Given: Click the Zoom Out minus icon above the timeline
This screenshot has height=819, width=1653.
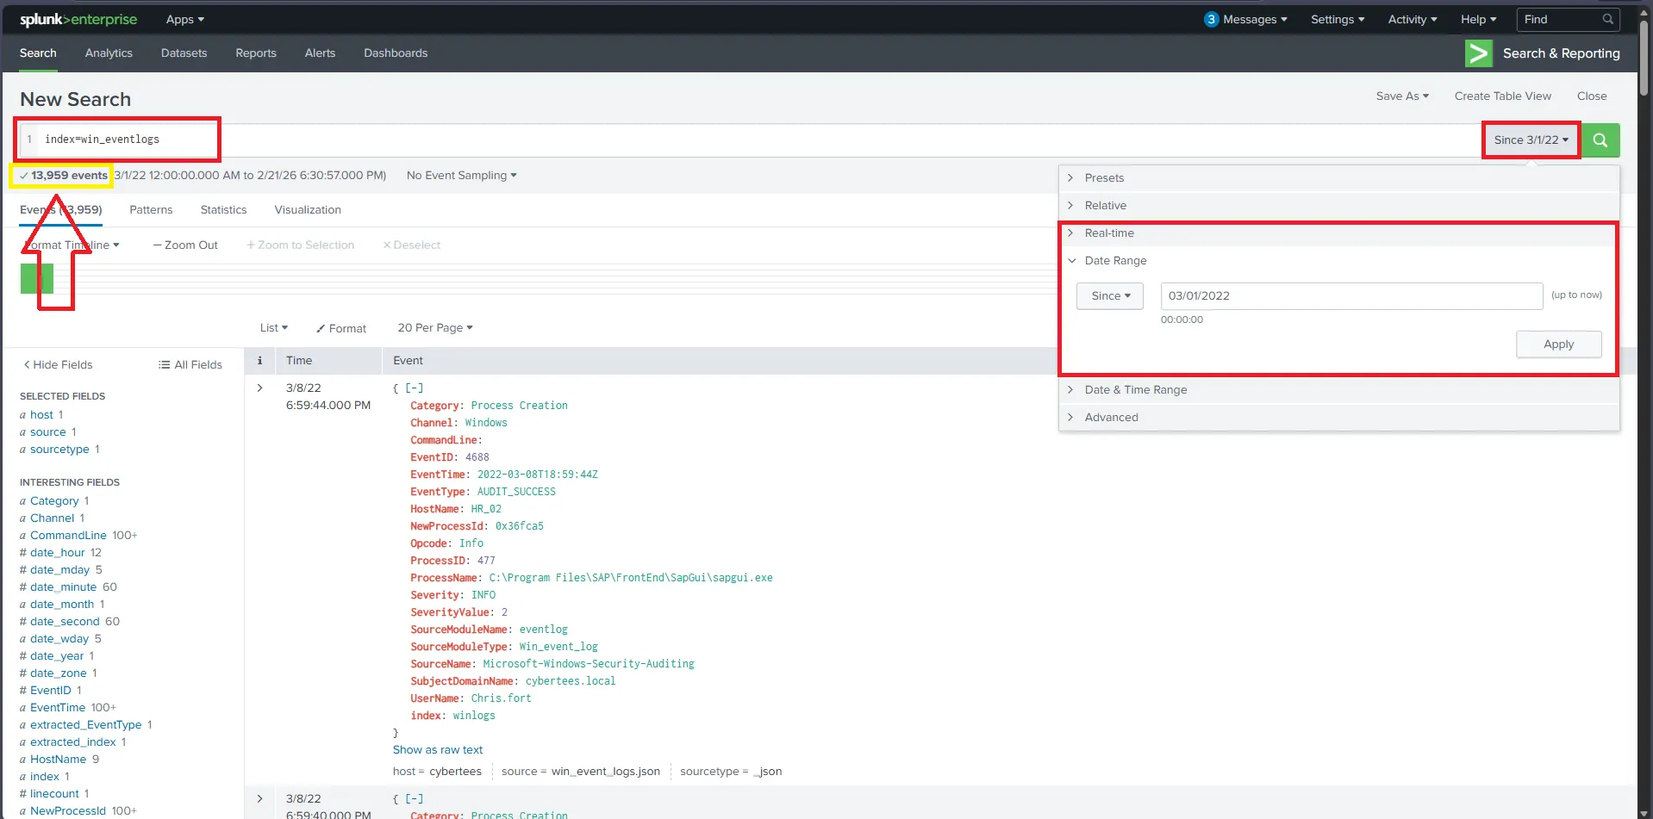Looking at the screenshot, I should [158, 245].
